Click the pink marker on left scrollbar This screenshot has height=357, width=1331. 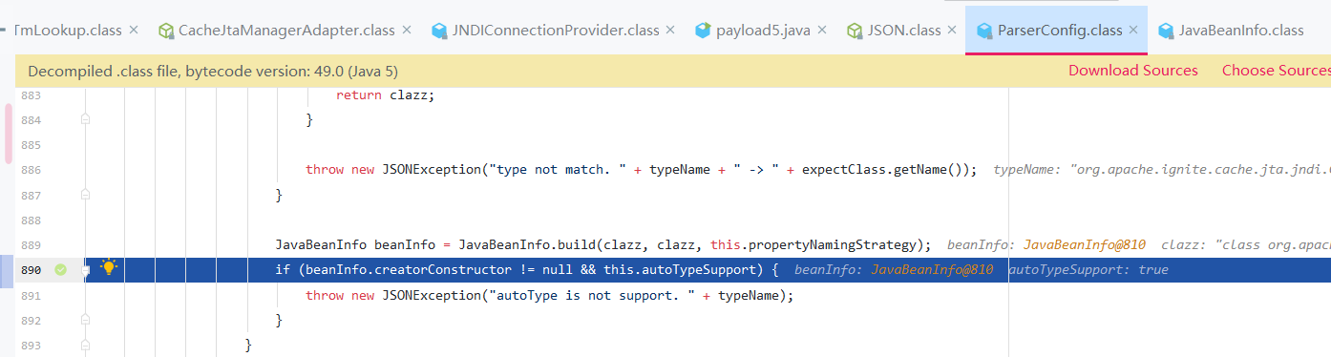point(8,133)
